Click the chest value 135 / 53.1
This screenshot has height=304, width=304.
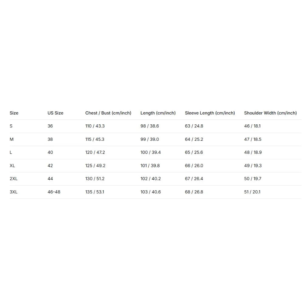95,192
